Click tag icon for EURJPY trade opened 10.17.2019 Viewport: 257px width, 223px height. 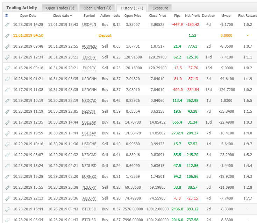click(x=7, y=57)
